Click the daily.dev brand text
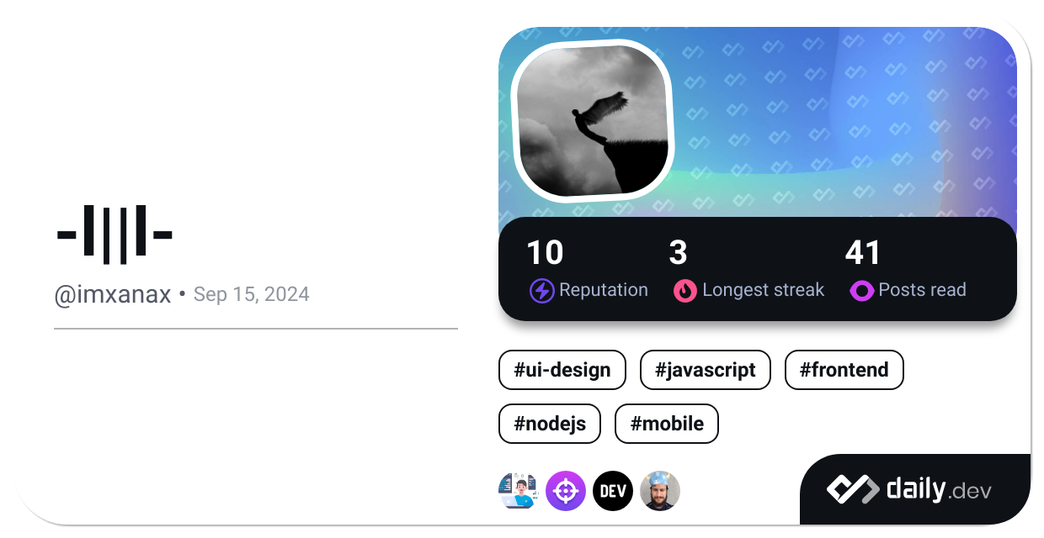The width and height of the screenshot is (1044, 538). point(939,489)
